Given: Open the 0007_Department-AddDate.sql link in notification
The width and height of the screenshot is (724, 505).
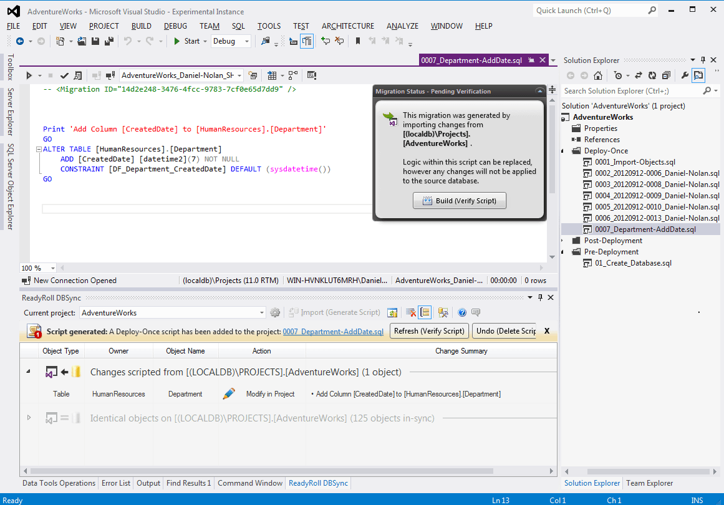Looking at the screenshot, I should (333, 332).
